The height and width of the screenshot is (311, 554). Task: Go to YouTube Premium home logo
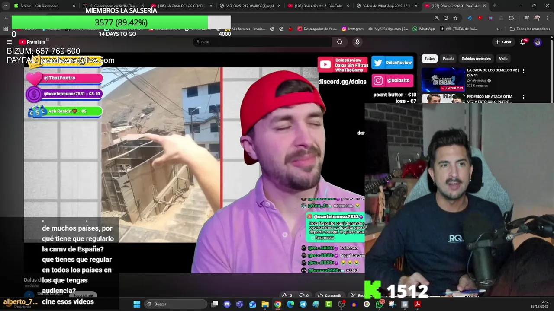click(32, 42)
